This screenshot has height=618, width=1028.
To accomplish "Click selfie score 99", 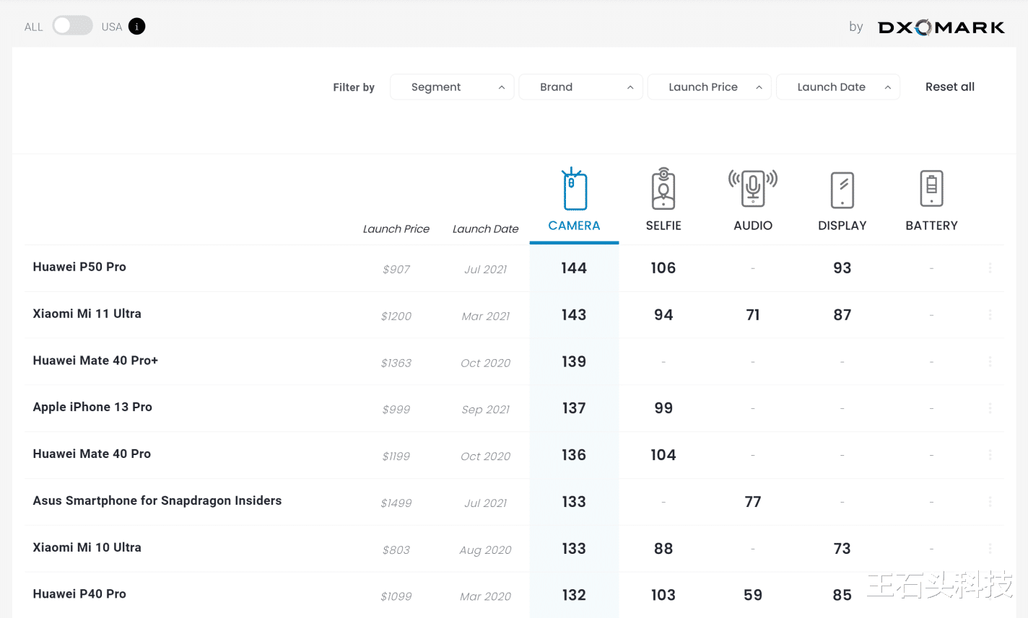I will (663, 408).
